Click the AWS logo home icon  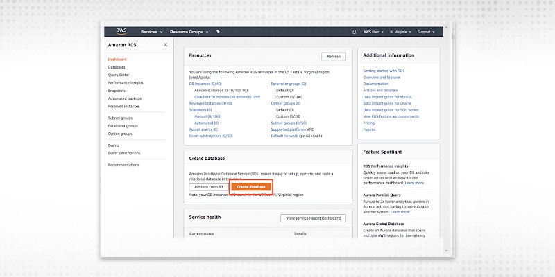[x=121, y=32]
